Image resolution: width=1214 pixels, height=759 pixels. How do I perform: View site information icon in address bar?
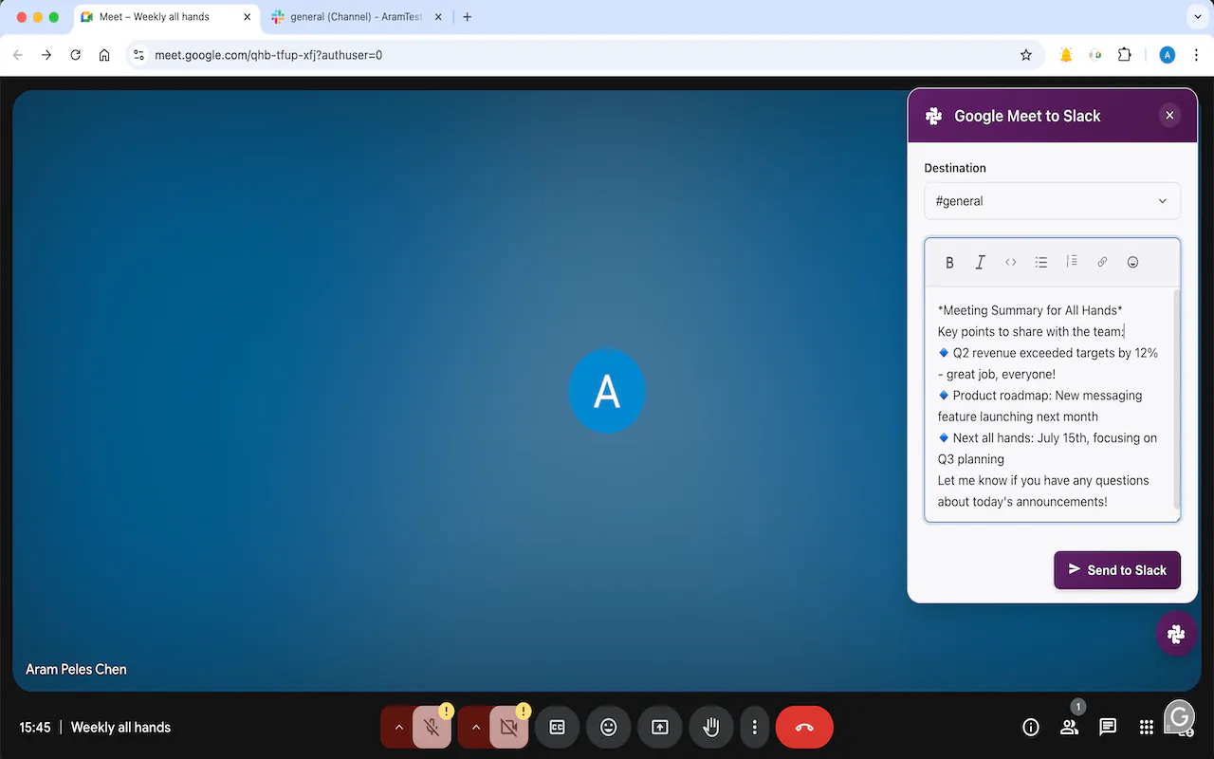(138, 55)
